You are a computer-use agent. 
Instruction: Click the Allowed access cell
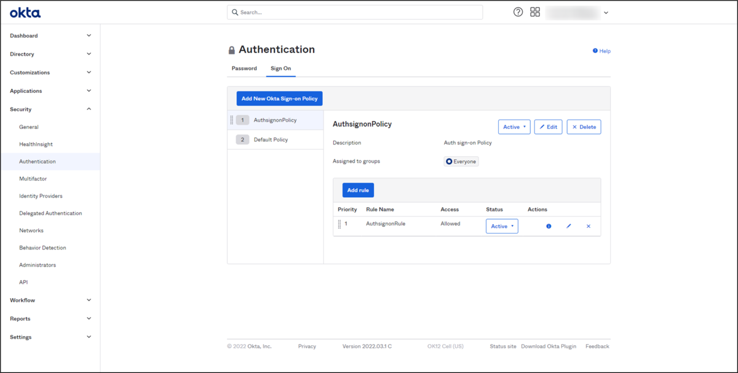pyautogui.click(x=450, y=224)
